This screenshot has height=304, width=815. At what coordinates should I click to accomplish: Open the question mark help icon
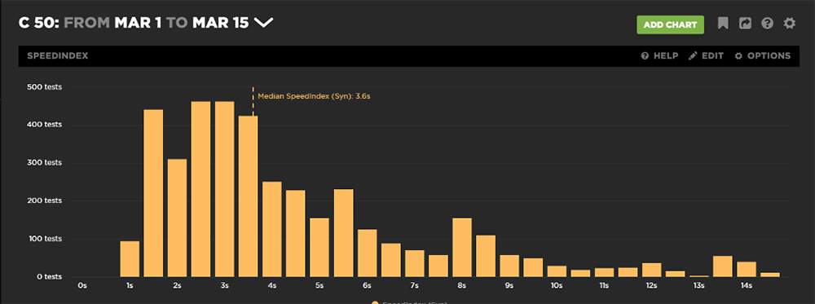point(767,24)
